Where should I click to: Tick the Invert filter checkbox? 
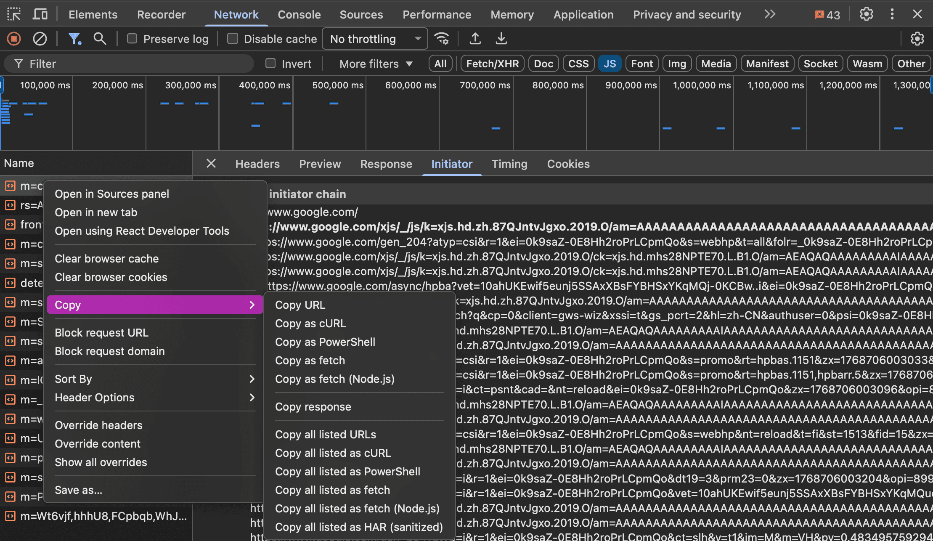270,64
